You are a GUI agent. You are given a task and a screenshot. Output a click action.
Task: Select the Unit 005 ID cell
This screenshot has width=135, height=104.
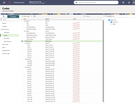click(x=30, y=61)
